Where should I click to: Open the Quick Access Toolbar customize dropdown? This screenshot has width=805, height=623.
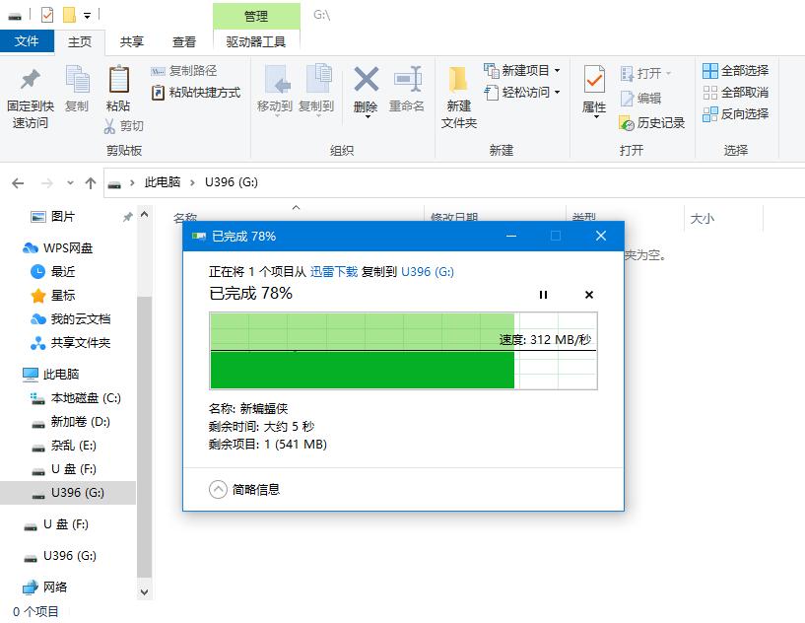pyautogui.click(x=88, y=16)
